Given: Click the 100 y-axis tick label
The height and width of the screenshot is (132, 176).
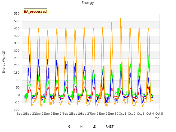Looking at the screenshot, I should point(17,80).
